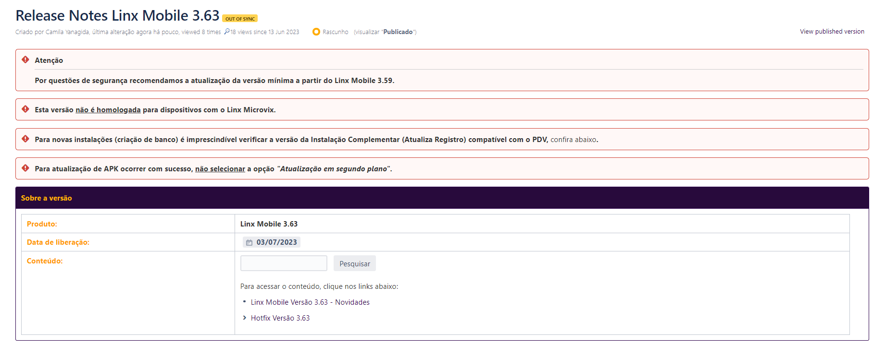Click the Criado por Camila Yanagida text
This screenshot has width=873, height=345.
[x=52, y=32]
